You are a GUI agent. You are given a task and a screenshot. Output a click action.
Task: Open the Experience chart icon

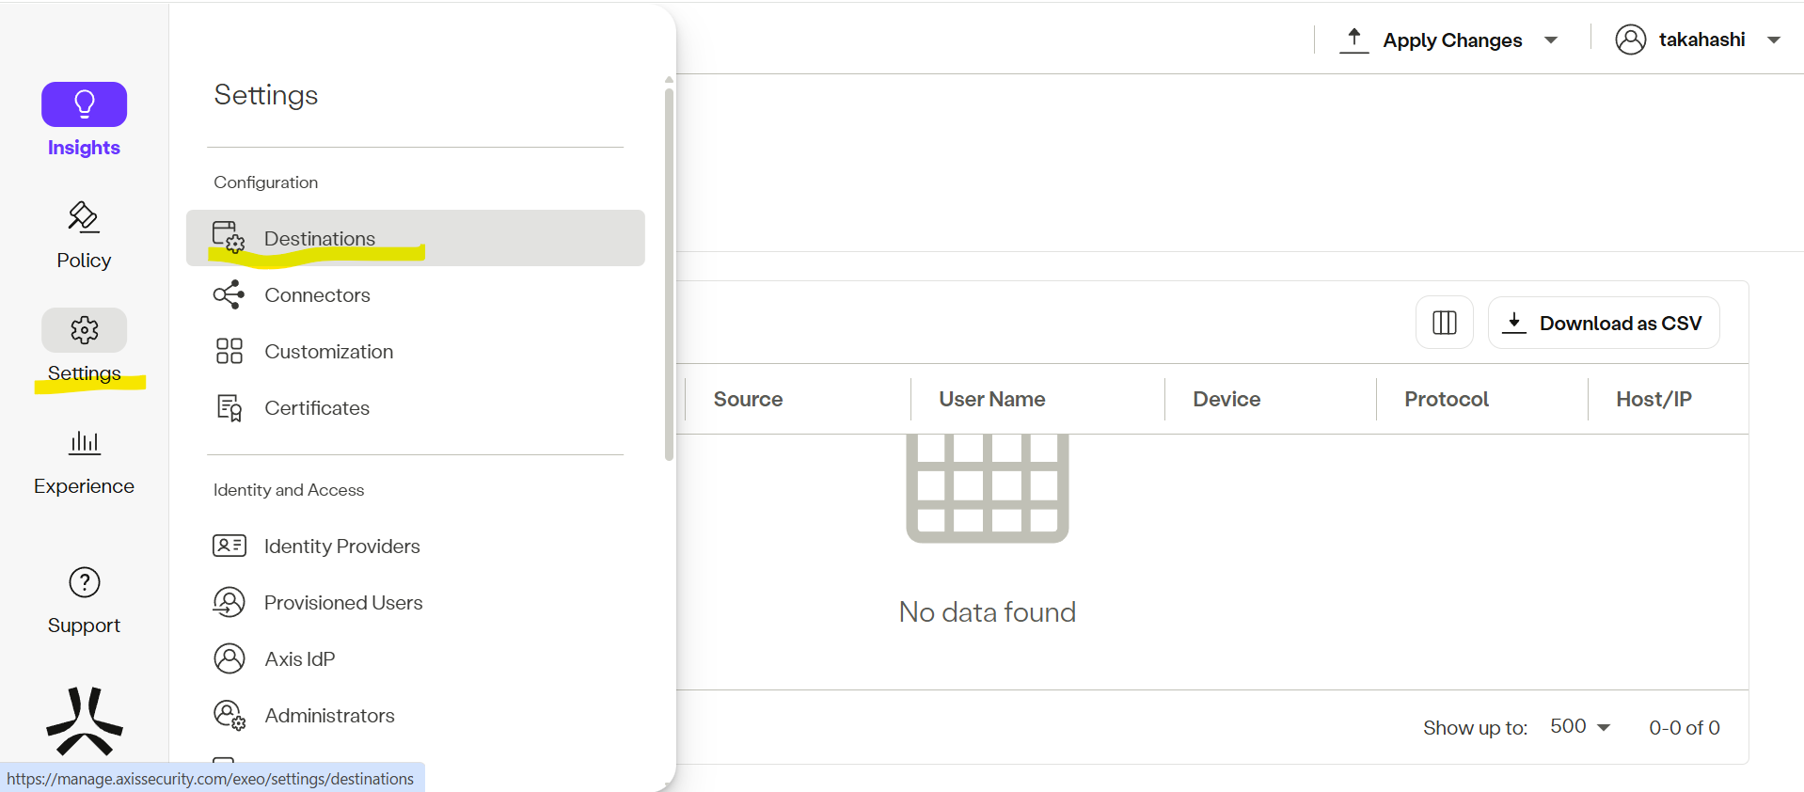point(84,442)
